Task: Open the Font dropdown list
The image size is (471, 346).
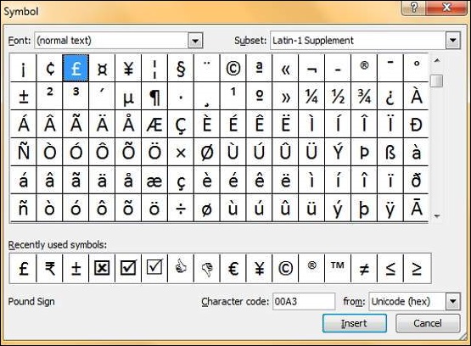Action: pyautogui.click(x=195, y=41)
